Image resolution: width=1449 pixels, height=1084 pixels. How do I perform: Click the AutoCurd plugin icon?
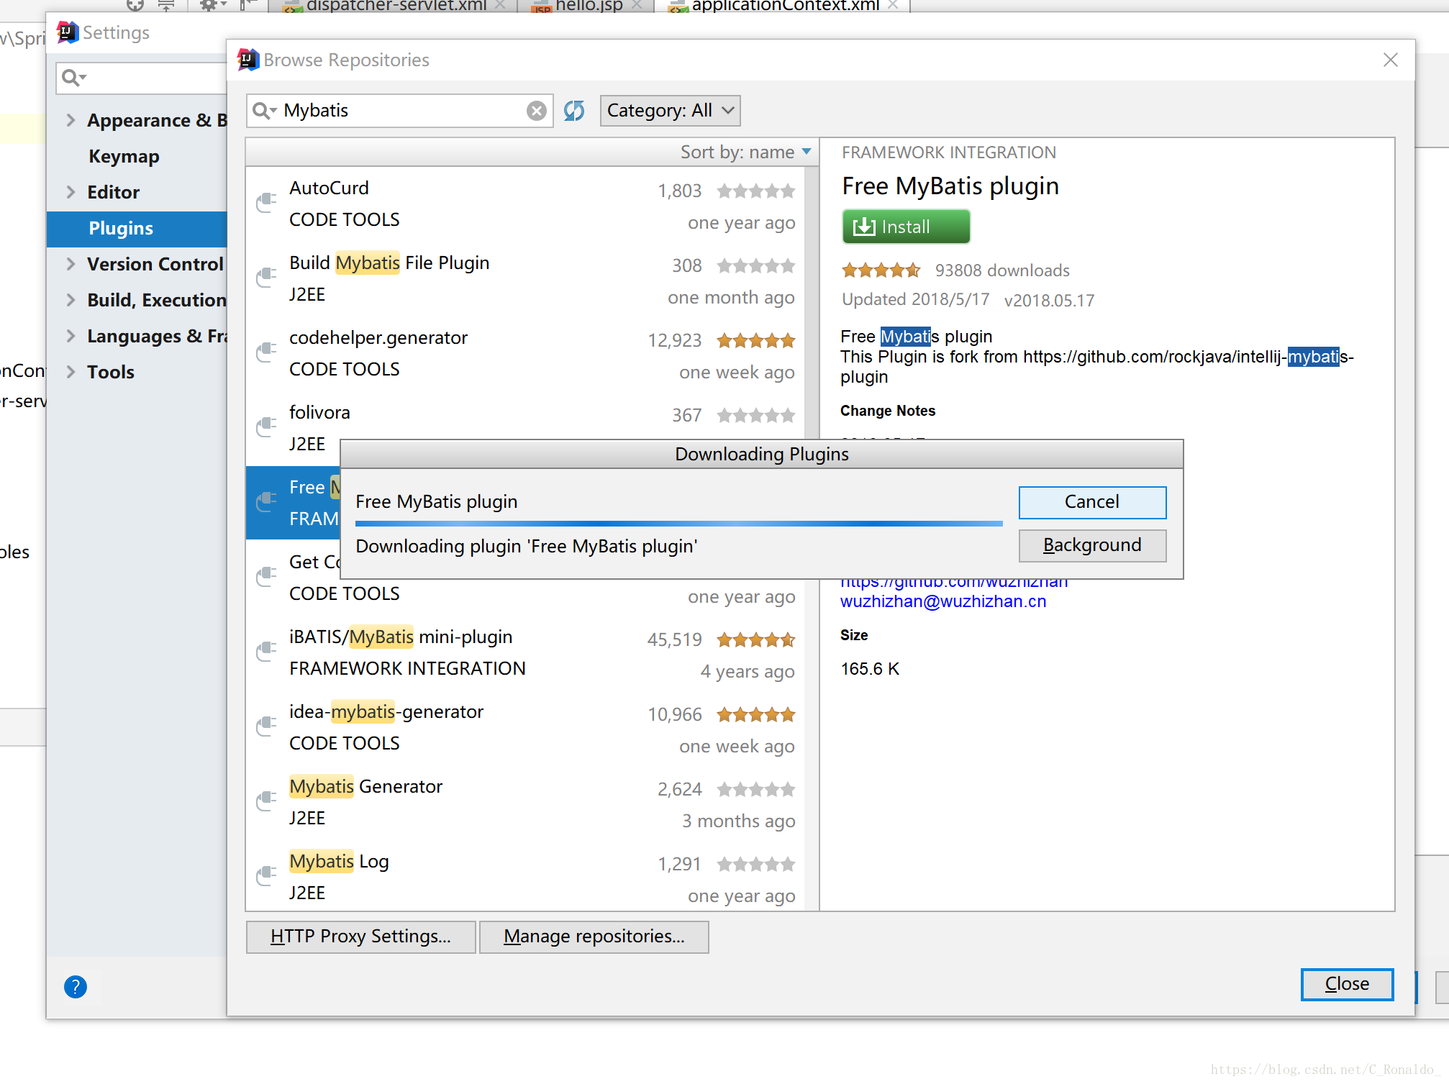(267, 202)
